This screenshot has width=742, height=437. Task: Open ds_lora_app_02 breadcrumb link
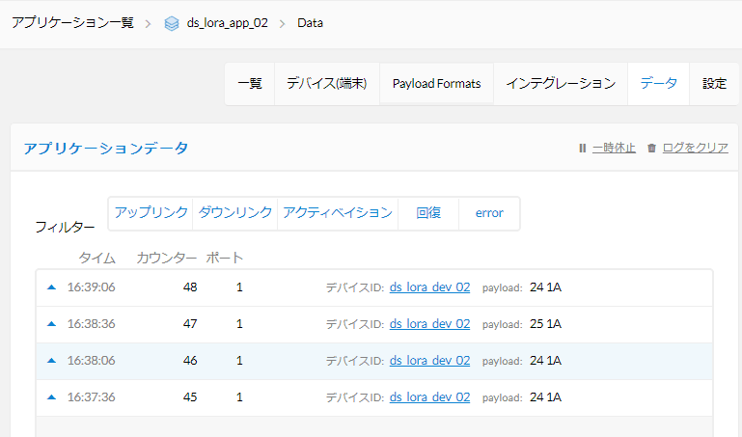pyautogui.click(x=227, y=23)
